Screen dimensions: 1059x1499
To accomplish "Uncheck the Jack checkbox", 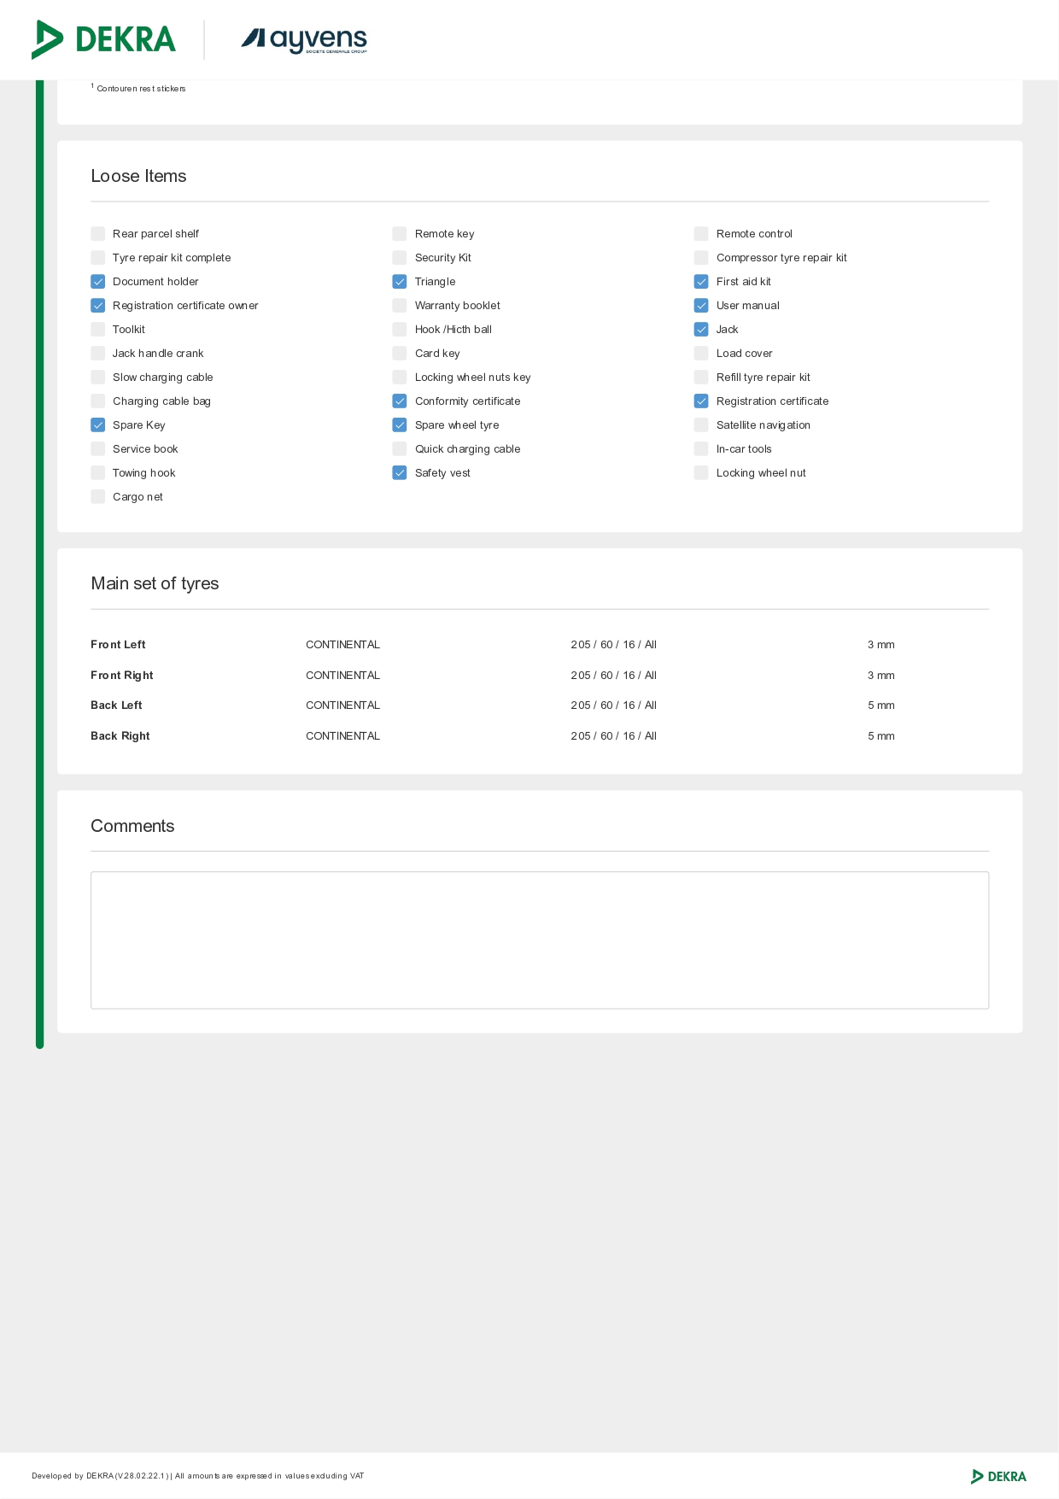I will point(701,330).
